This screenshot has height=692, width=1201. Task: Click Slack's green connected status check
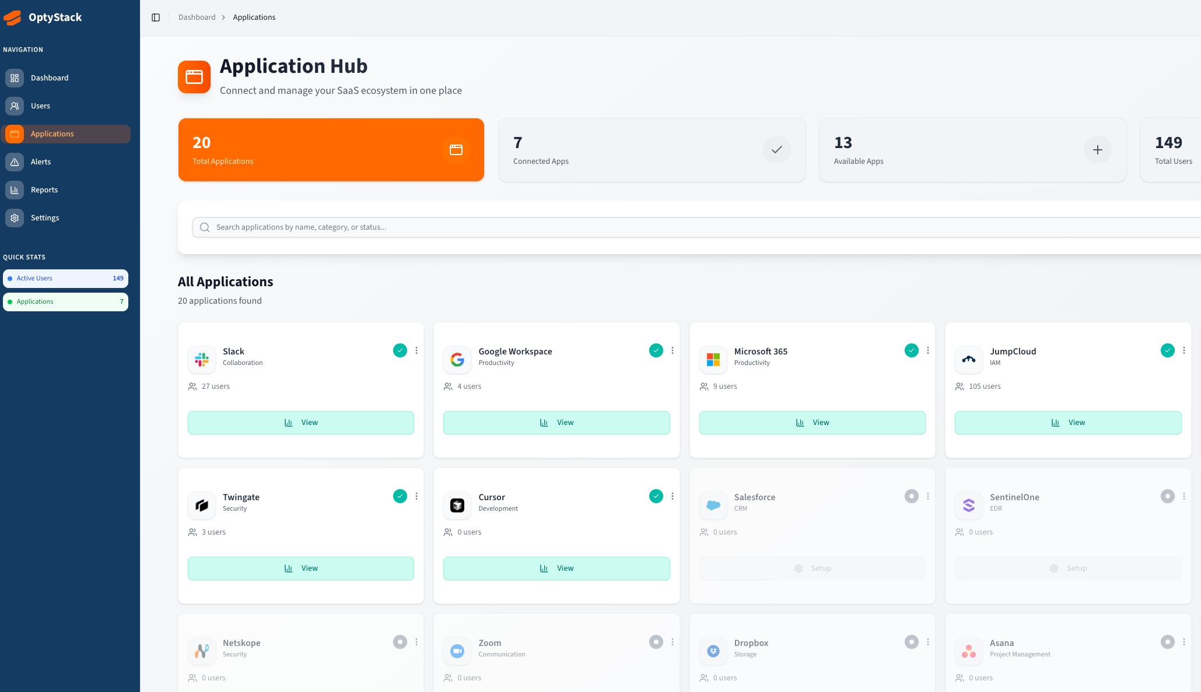(400, 350)
